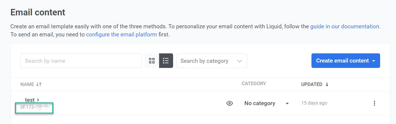Click the chevron next to test
This screenshot has width=396, height=124.
click(38, 100)
